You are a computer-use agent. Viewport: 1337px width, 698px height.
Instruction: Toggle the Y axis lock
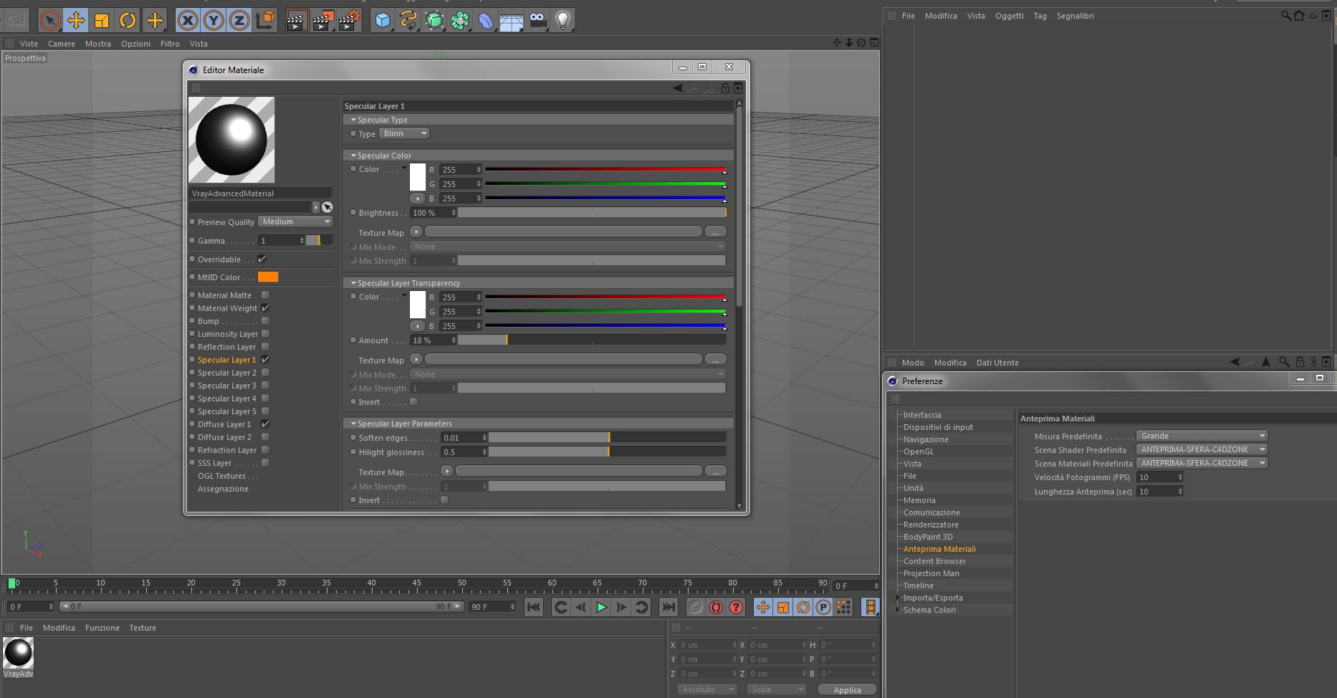tap(214, 21)
